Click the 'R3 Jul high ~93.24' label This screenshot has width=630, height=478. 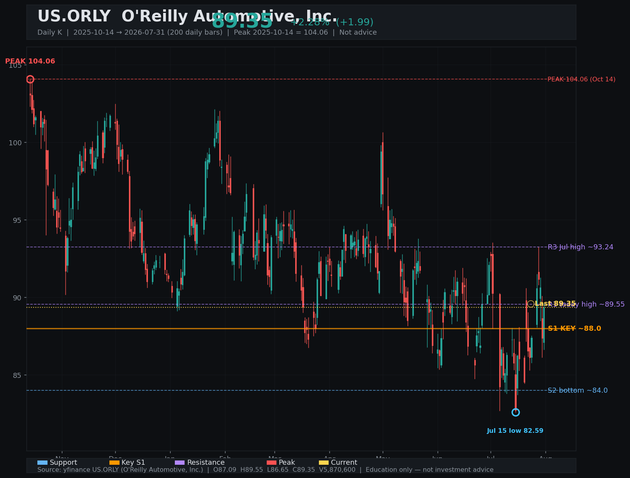580,247
